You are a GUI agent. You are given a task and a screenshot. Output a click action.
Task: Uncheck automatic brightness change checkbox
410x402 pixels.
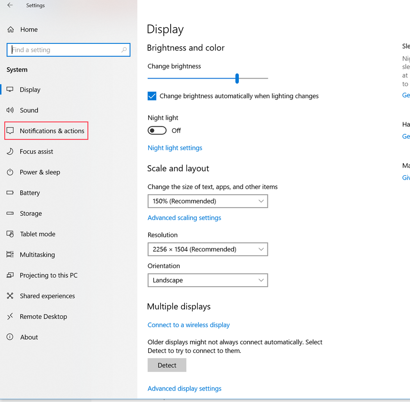[152, 96]
